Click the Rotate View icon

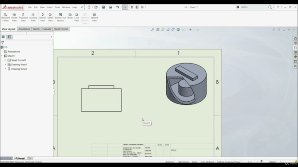click(x=173, y=30)
